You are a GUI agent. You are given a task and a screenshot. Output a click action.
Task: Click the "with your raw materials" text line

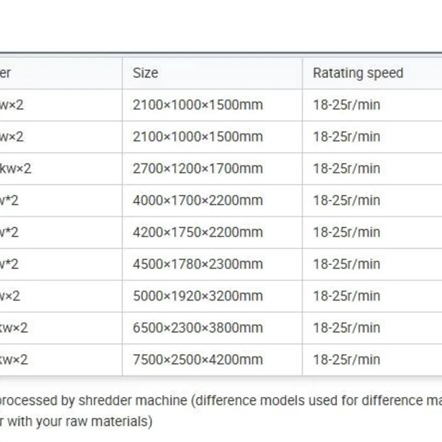[76, 422]
